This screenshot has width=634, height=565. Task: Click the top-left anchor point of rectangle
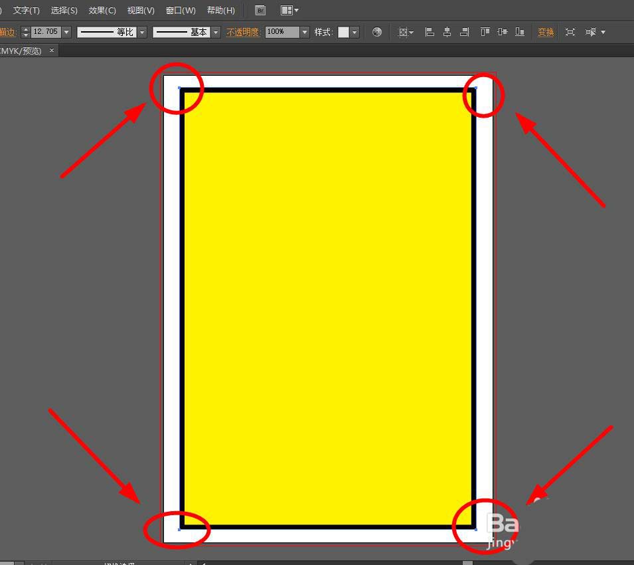point(179,88)
